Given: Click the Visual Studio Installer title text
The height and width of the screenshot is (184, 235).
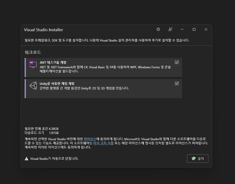Looking at the screenshot, I should pyautogui.click(x=43, y=30).
